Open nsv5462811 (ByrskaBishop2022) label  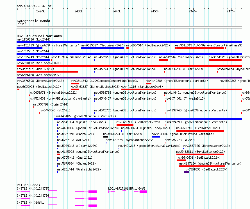pos(201,152)
